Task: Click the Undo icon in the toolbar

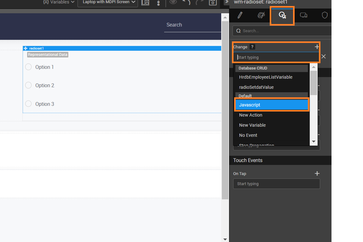Action: point(186,2)
